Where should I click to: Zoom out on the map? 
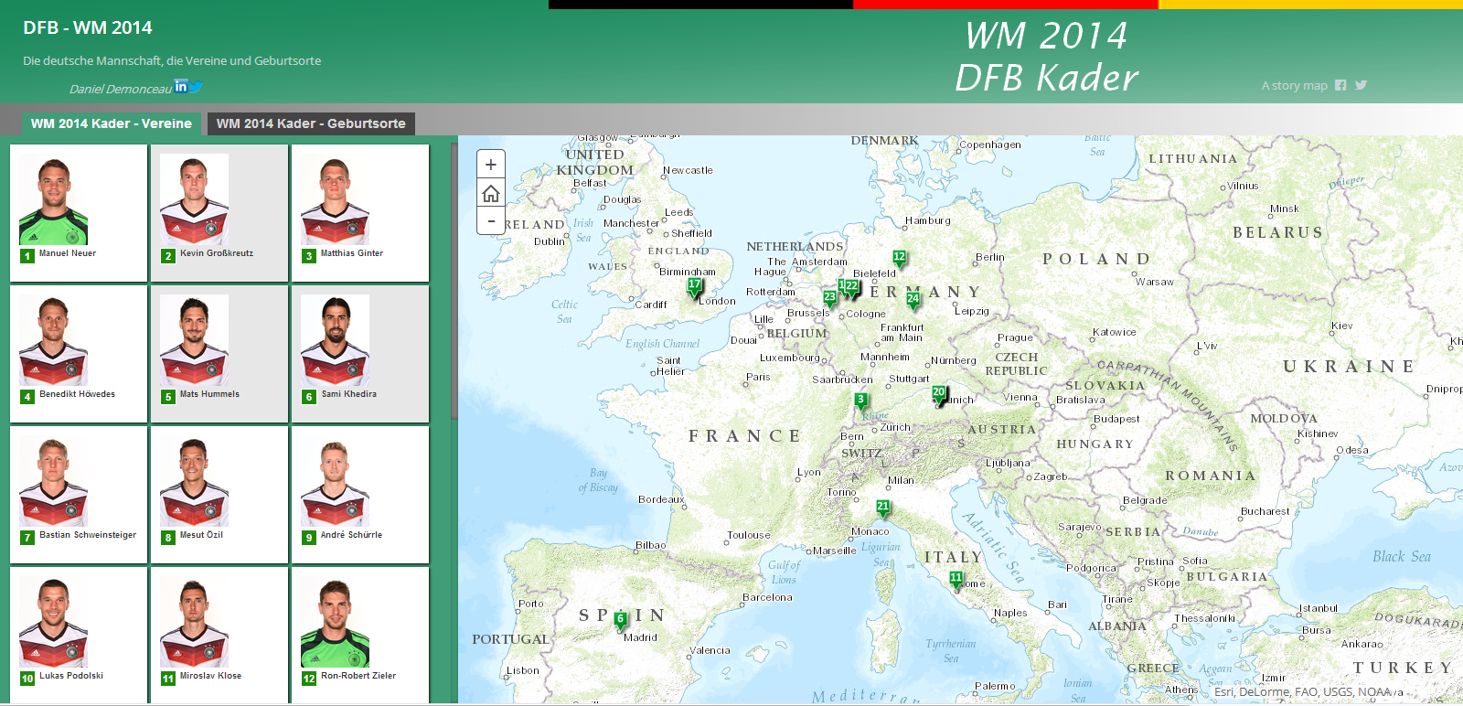tap(491, 220)
